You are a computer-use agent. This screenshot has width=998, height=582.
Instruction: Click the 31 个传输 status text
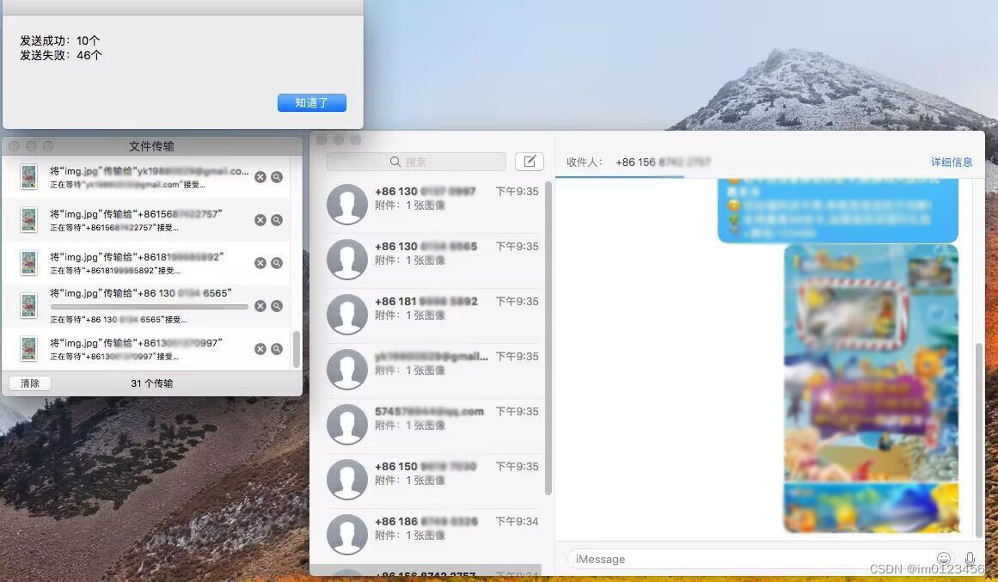[x=151, y=383]
